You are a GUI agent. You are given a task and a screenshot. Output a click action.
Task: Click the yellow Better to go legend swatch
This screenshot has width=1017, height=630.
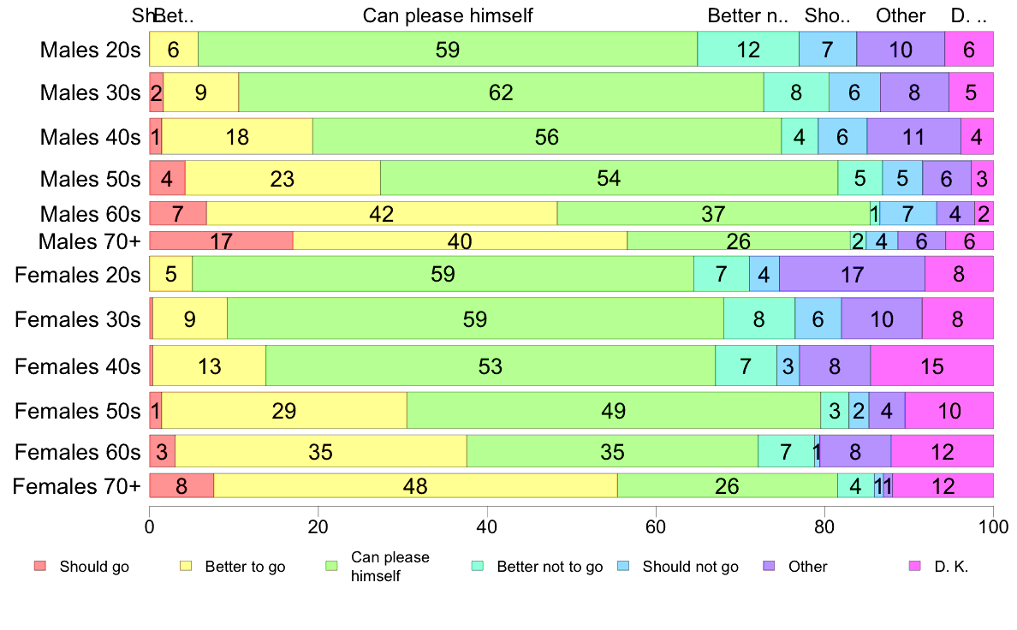click(x=186, y=566)
